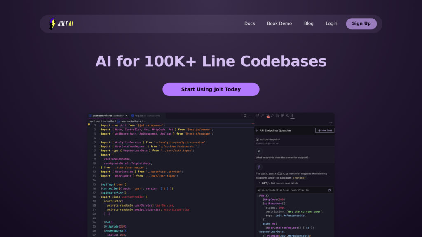Start a chat with New Chat button
422x237 pixels.
pos(324,130)
